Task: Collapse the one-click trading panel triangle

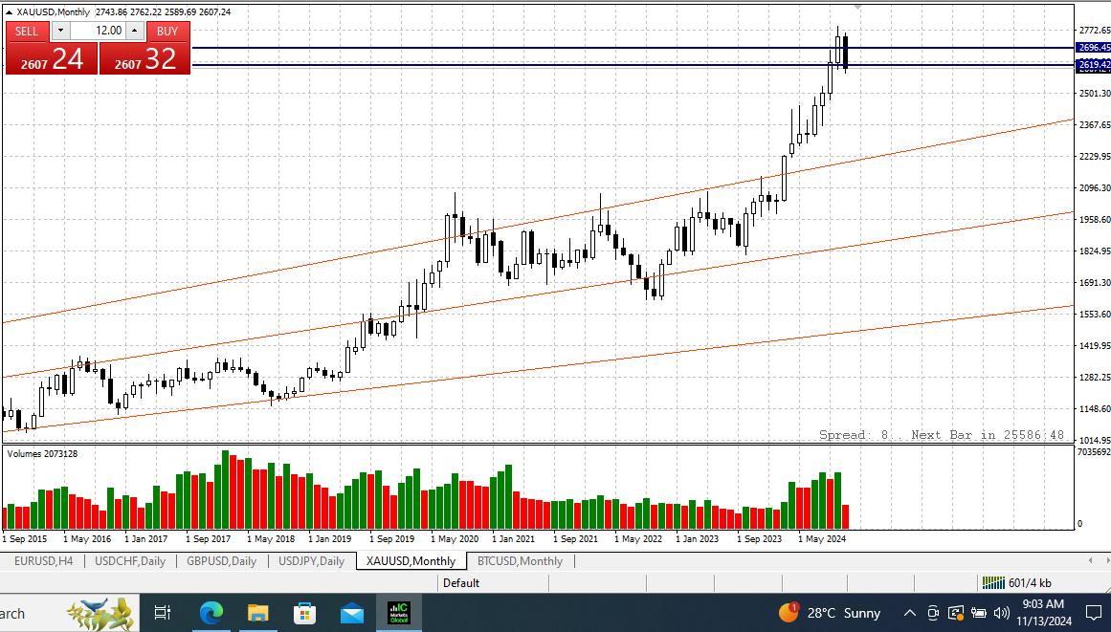Action: [x=9, y=12]
